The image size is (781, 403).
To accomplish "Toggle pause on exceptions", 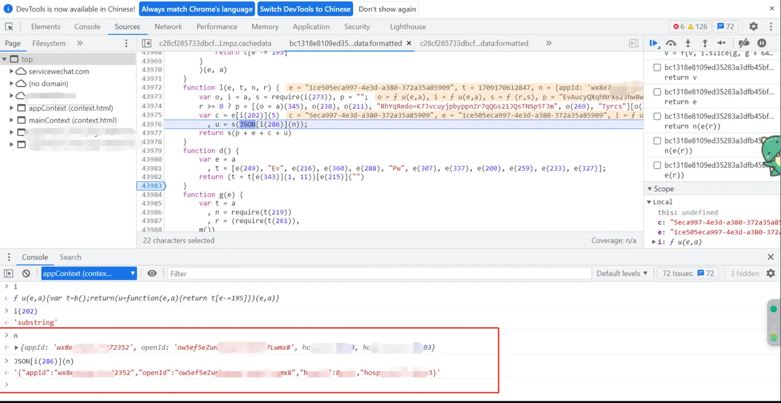I will click(x=761, y=43).
